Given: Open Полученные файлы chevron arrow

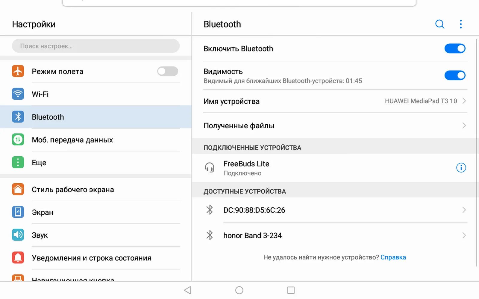Looking at the screenshot, I should tap(464, 126).
